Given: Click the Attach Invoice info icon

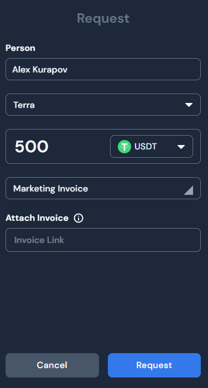Looking at the screenshot, I should [79, 218].
